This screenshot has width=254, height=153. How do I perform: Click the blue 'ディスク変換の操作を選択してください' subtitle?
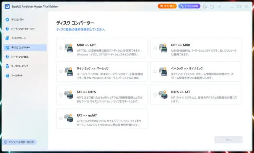coord(81,29)
